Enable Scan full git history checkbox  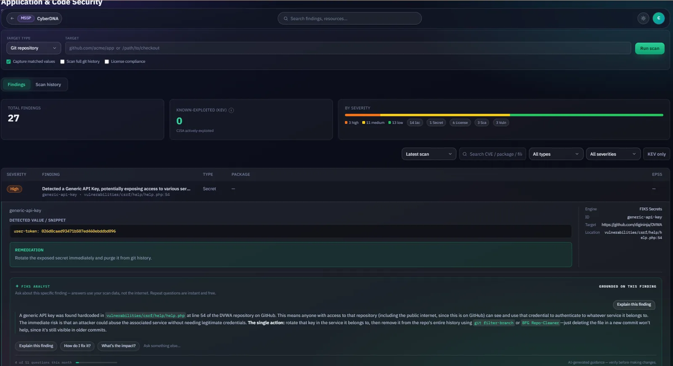[x=62, y=61]
